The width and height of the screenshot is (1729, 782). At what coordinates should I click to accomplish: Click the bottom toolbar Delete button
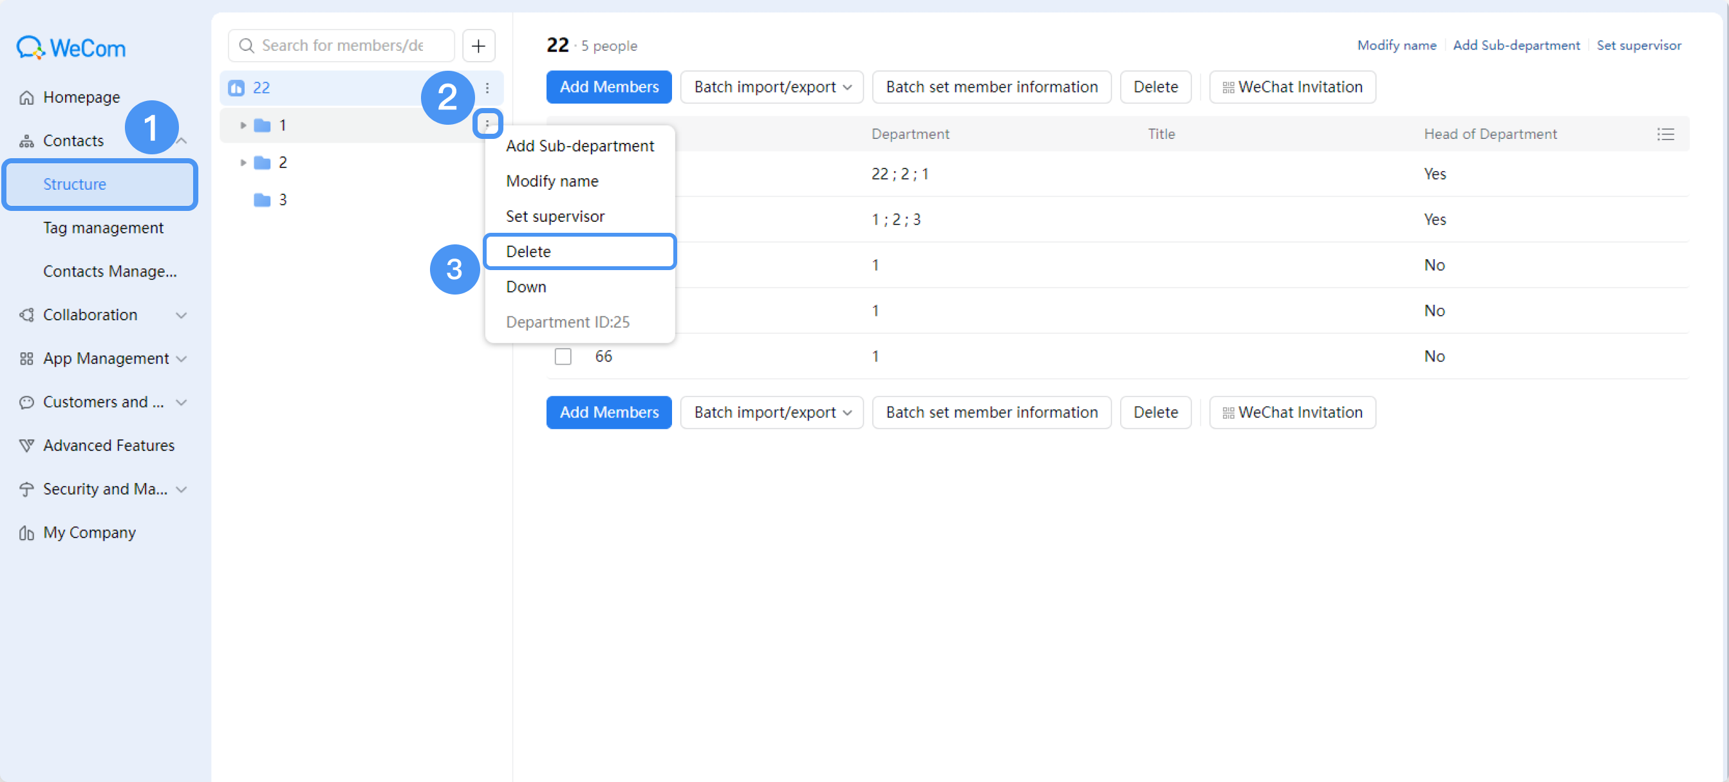1156,412
